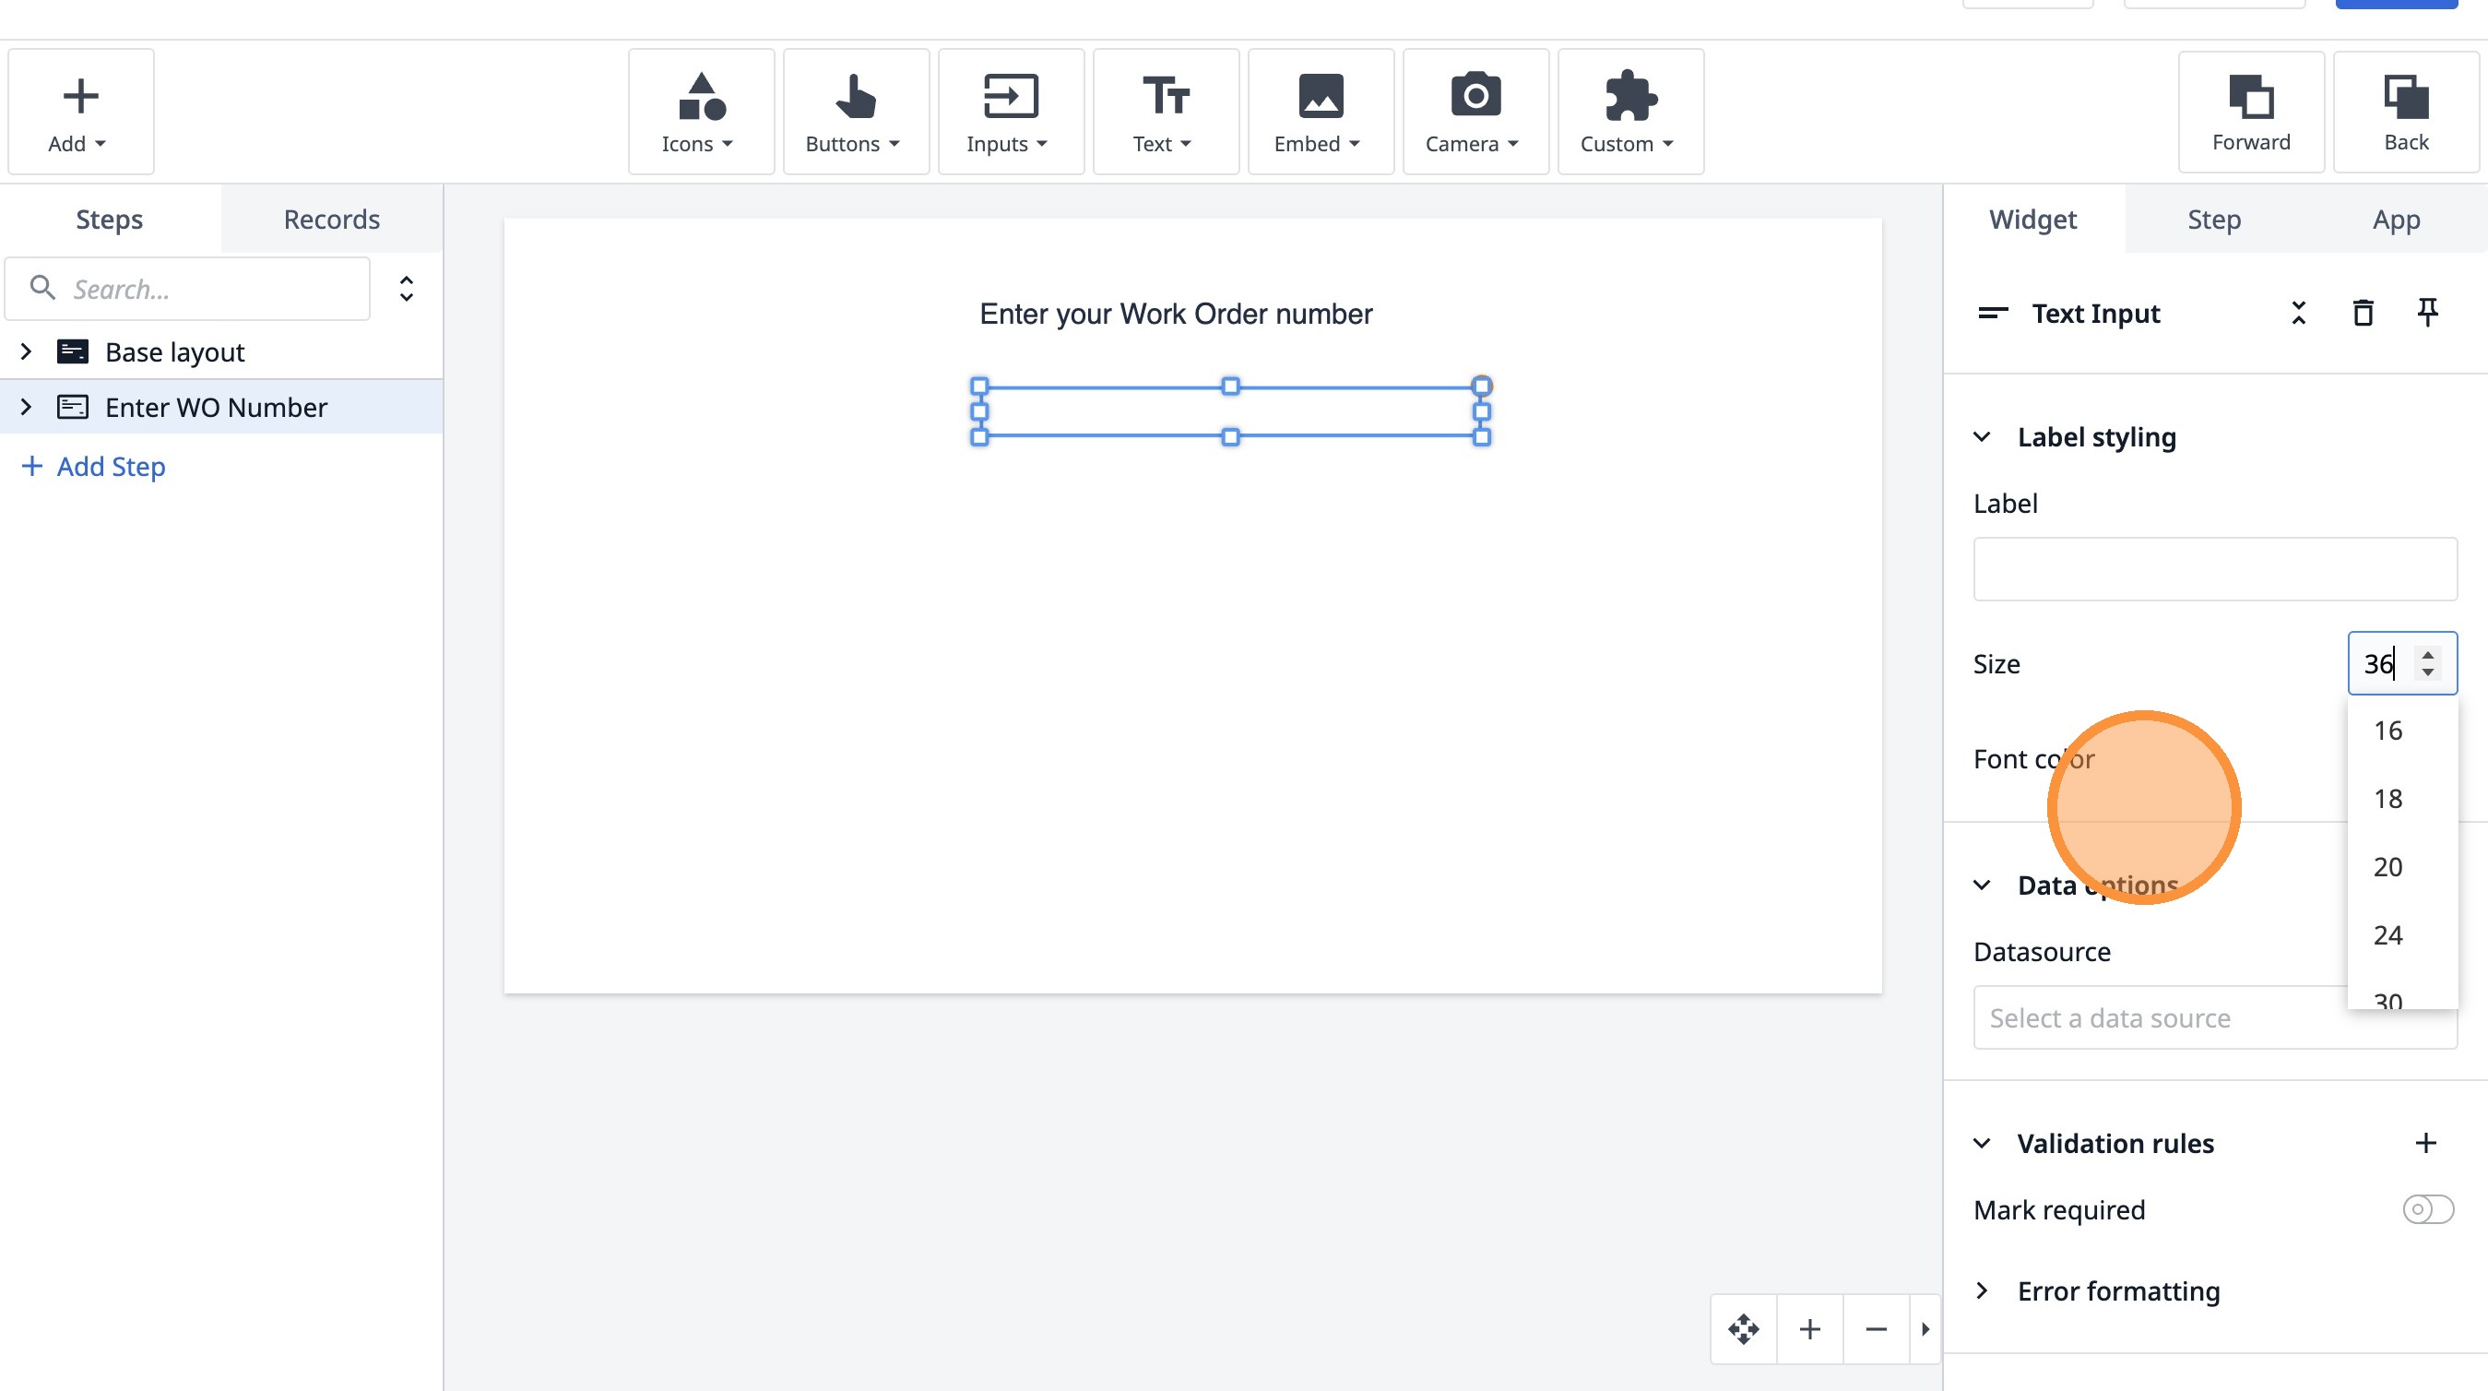2488x1391 pixels.
Task: Add a new validation rule
Action: (2425, 1144)
